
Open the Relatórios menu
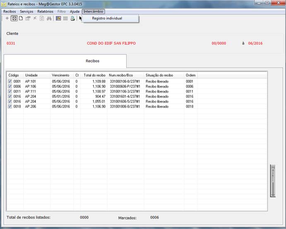pyautogui.click(x=45, y=12)
